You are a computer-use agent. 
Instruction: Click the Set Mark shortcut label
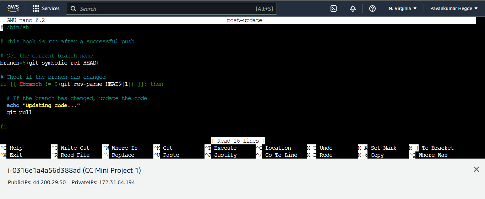(383, 148)
